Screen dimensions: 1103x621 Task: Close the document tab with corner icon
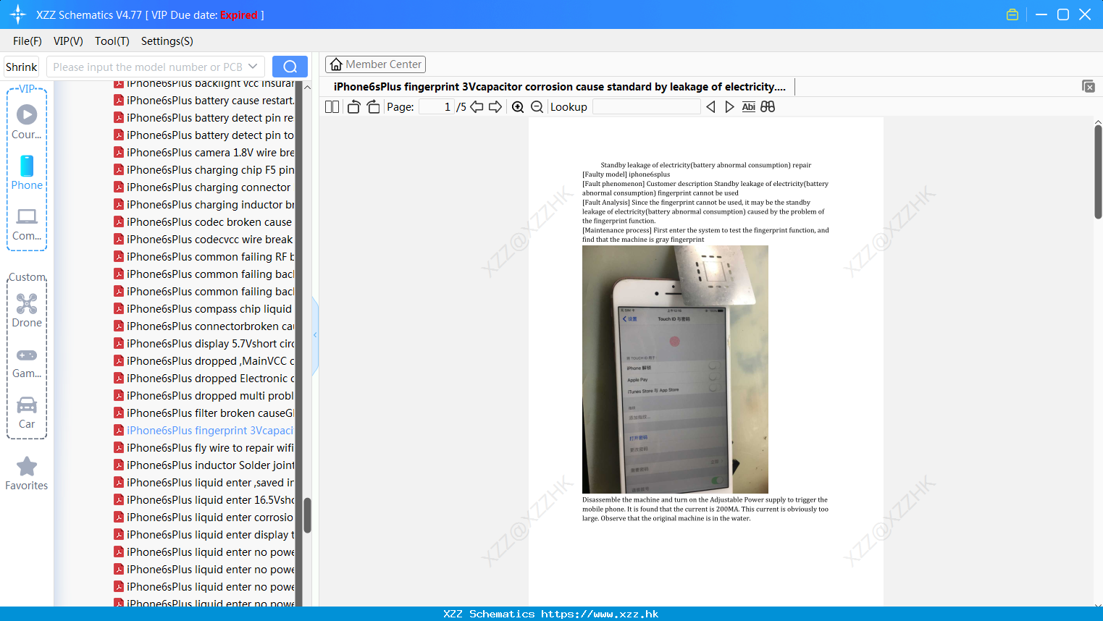1088,86
